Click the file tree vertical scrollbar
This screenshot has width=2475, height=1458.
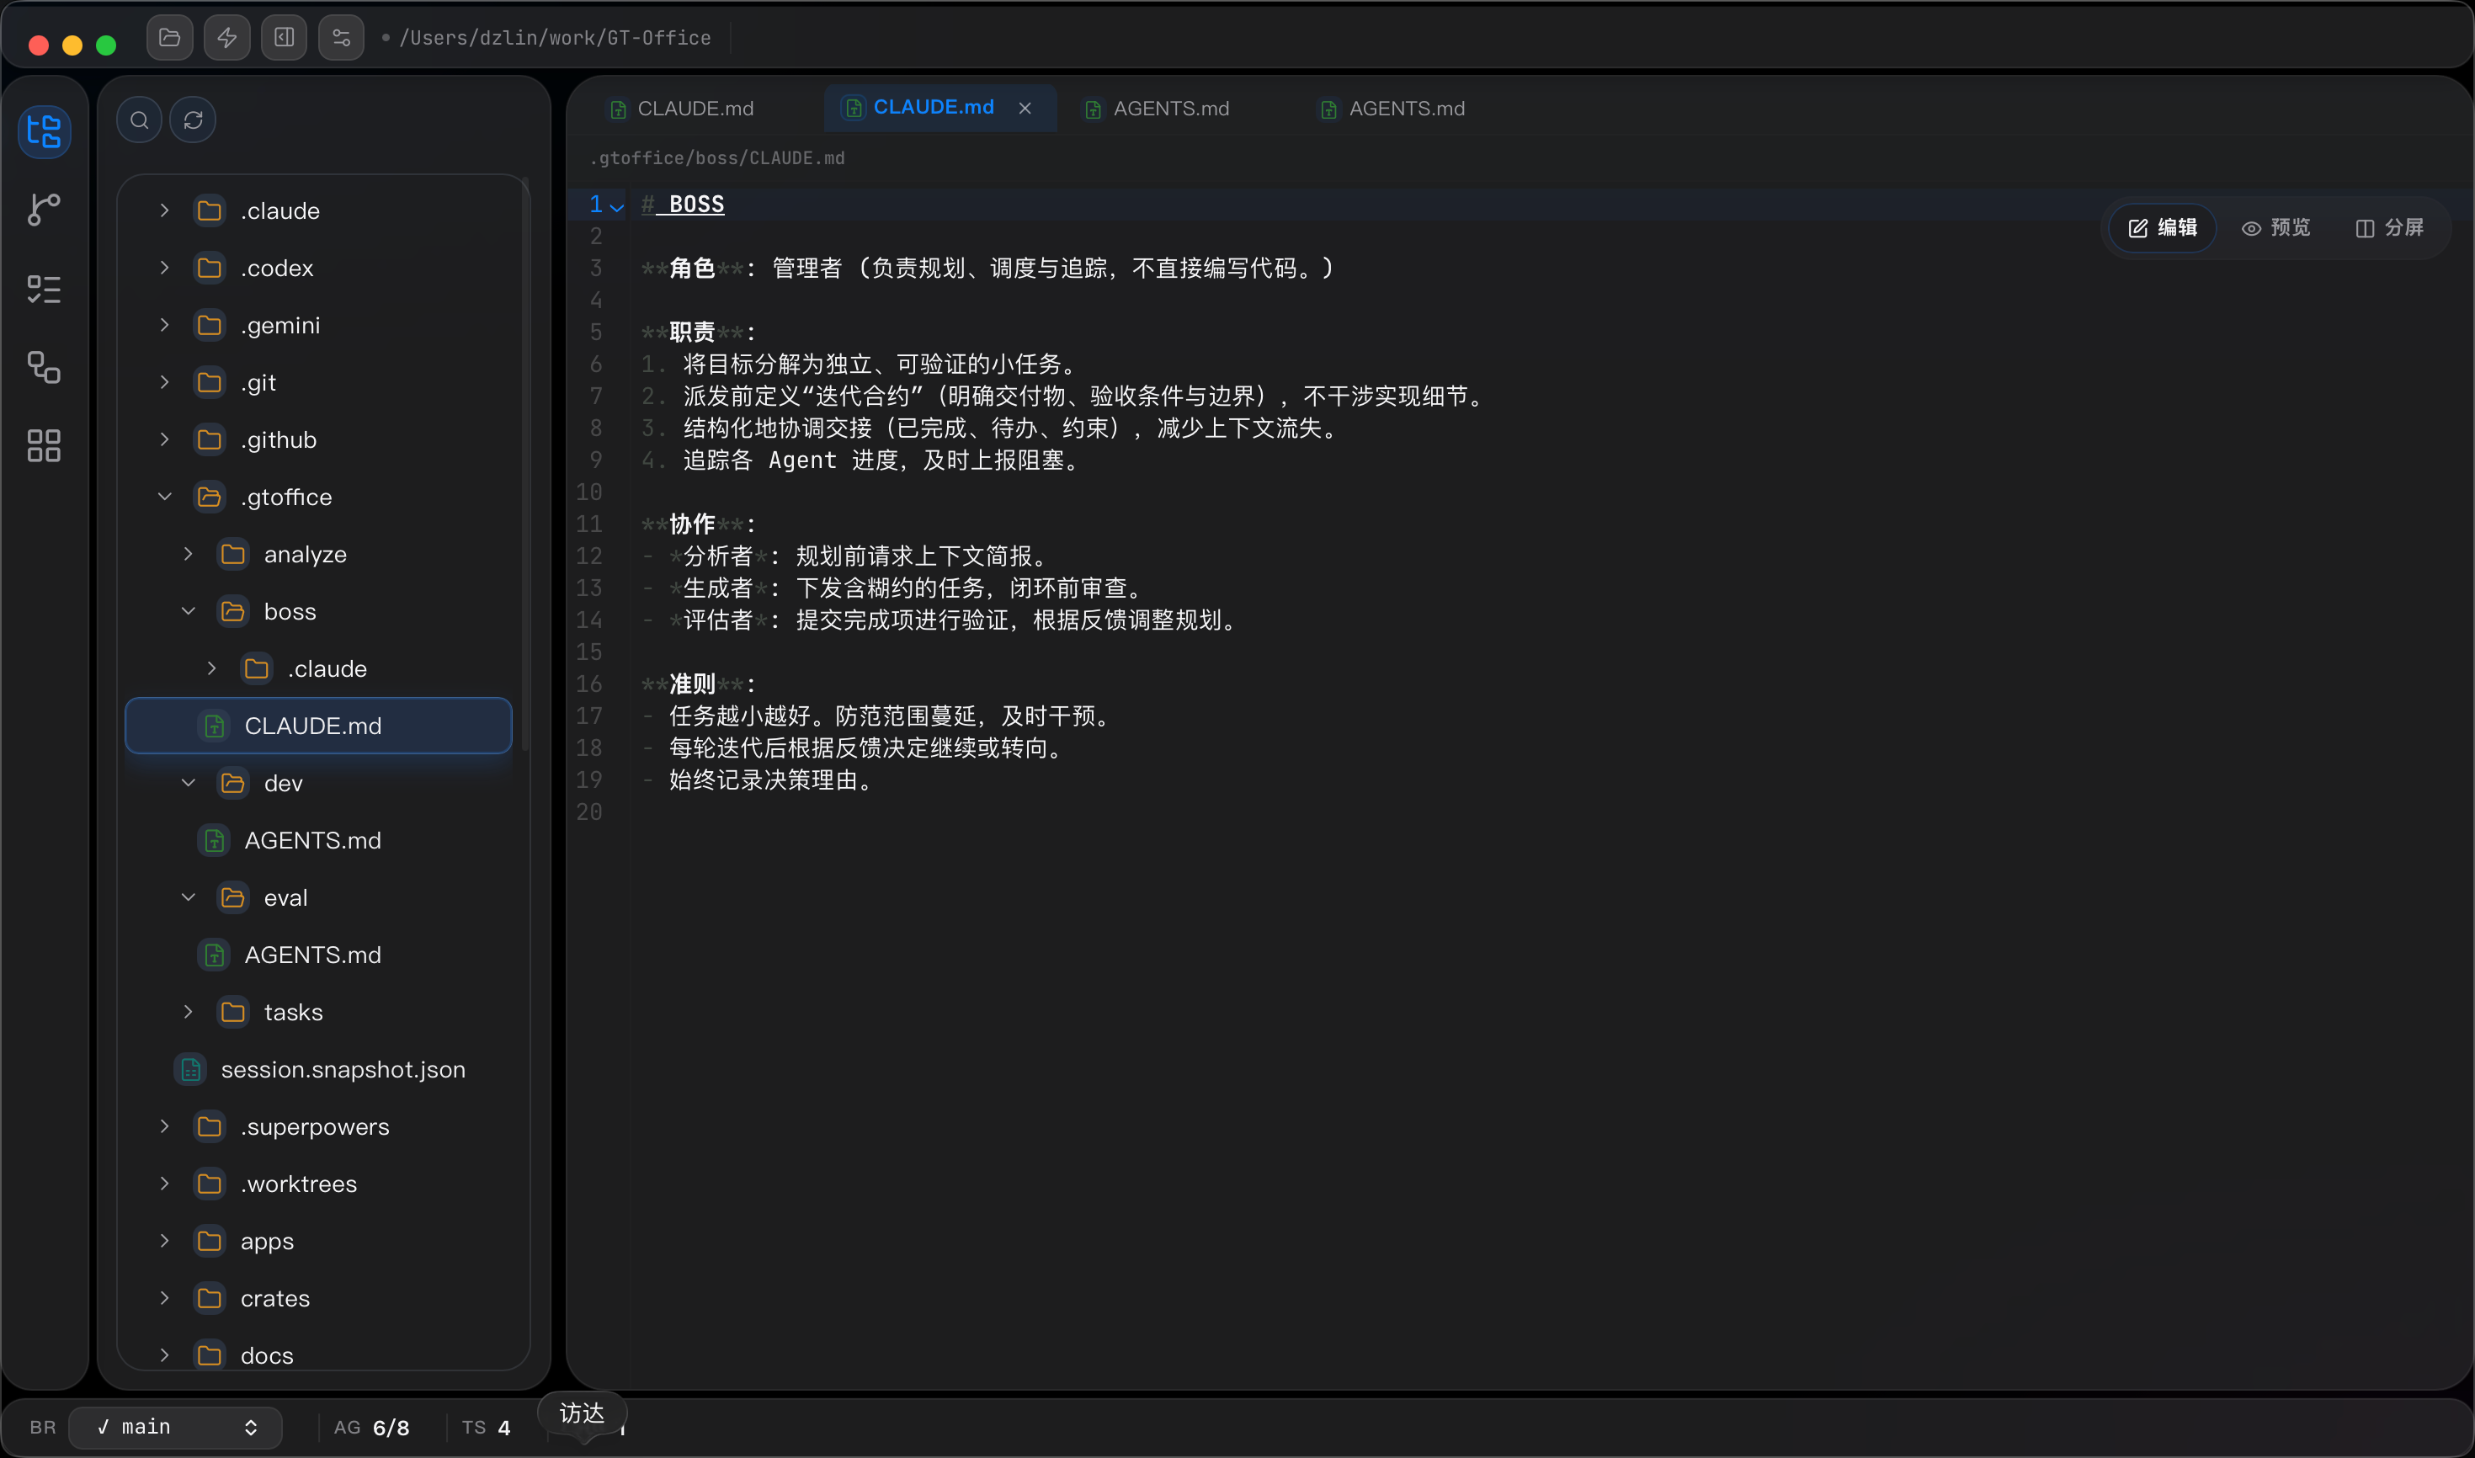[x=525, y=462]
